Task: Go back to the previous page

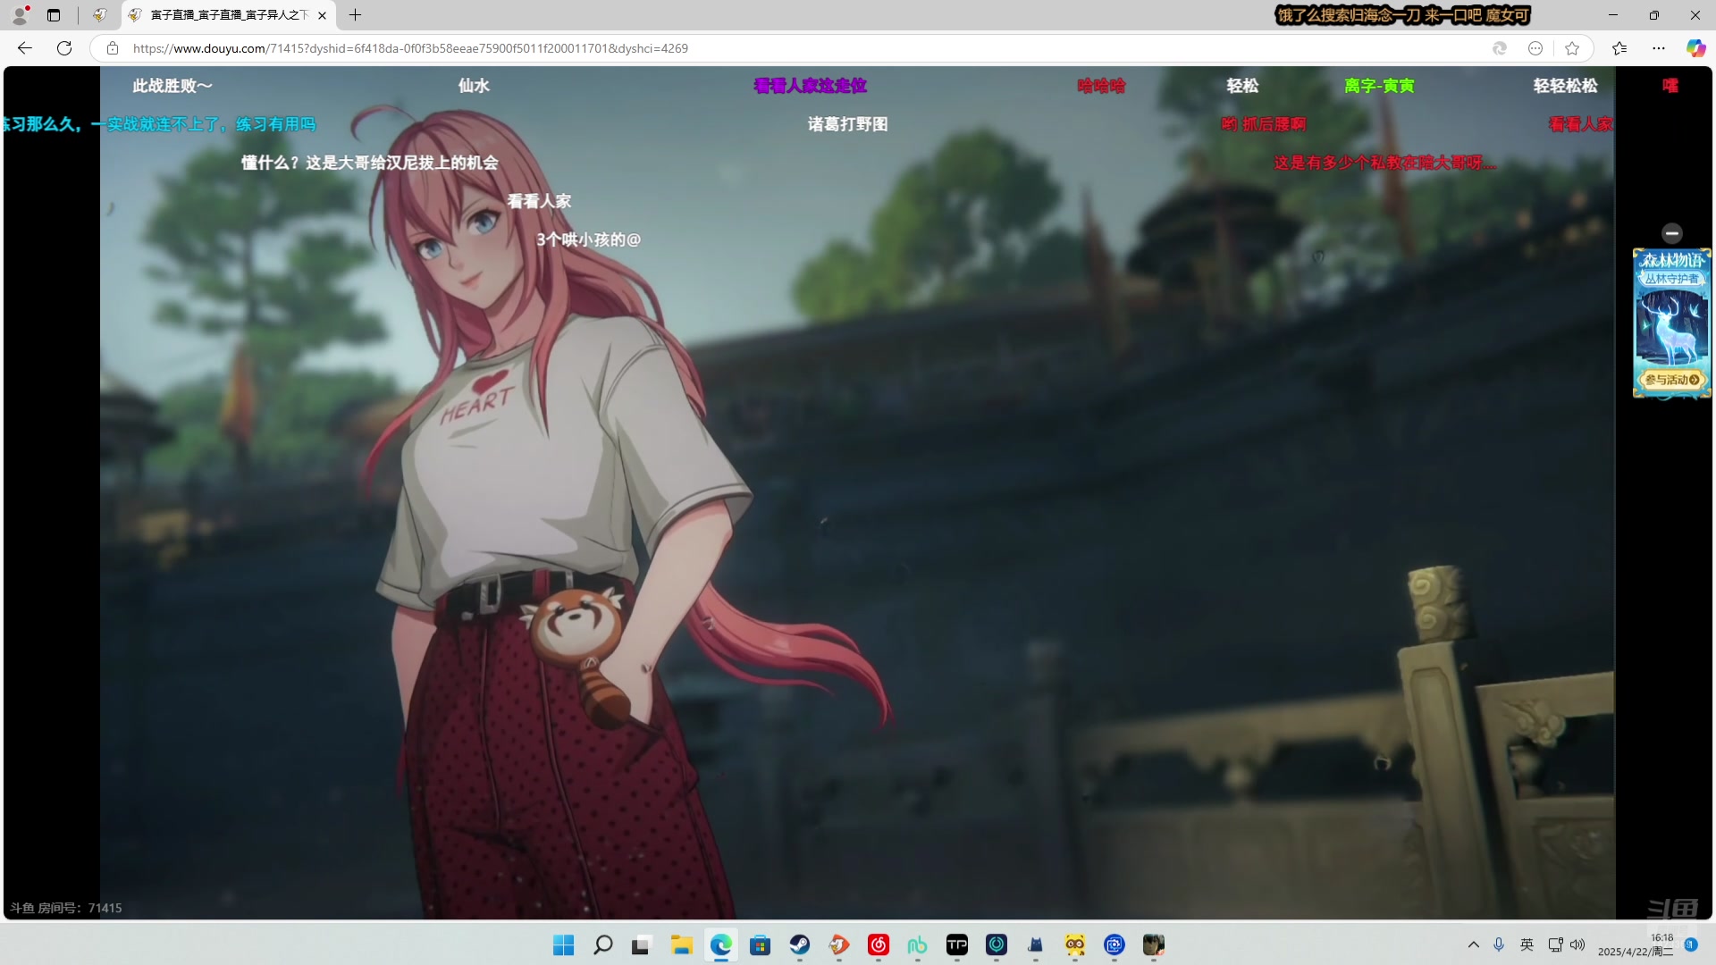Action: 25,48
